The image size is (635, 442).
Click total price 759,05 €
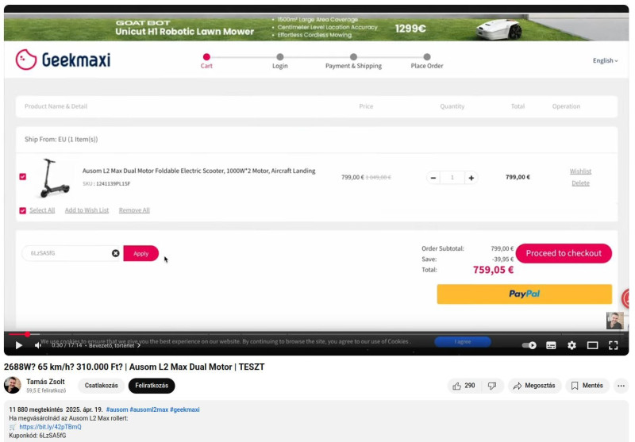click(493, 270)
